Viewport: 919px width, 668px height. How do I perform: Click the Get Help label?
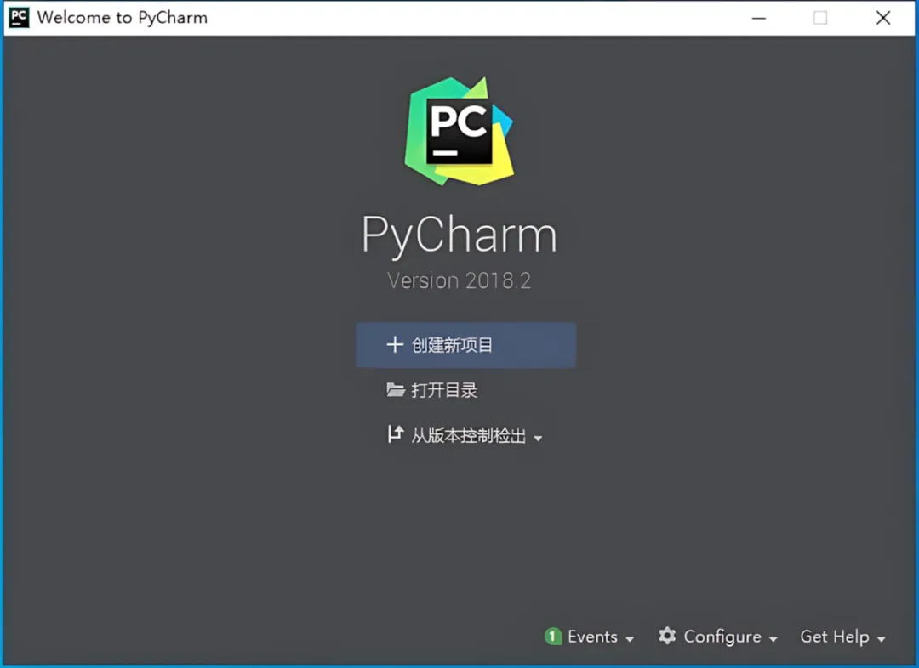[835, 637]
